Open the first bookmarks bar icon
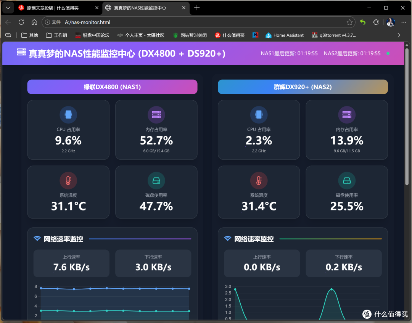This screenshot has width=412, height=323. tap(8, 35)
